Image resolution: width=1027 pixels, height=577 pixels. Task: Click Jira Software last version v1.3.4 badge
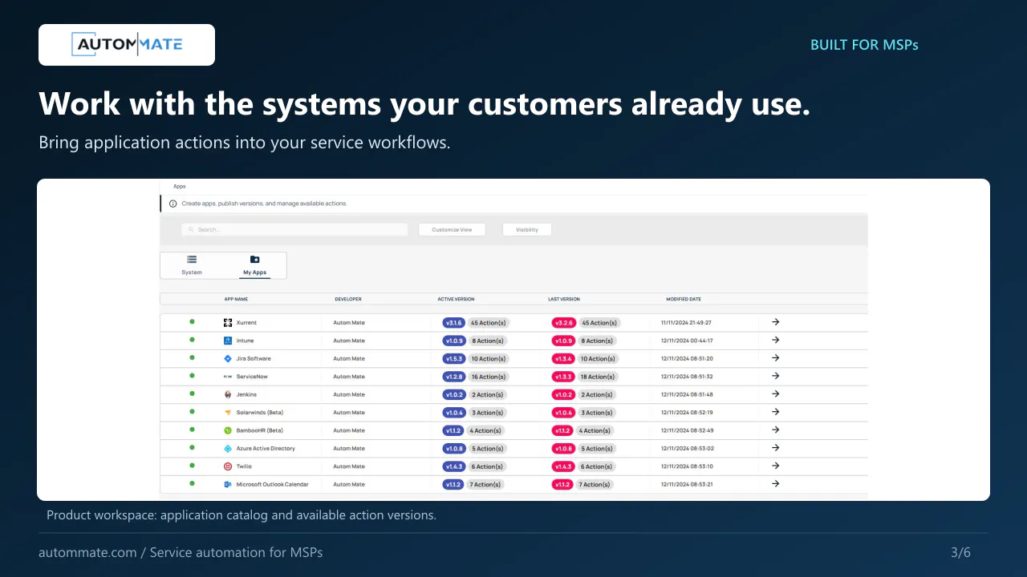coord(563,359)
